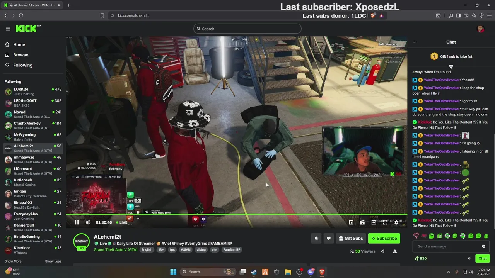The height and width of the screenshot is (278, 495).
Task: Pause the live stream video
Action: pyautogui.click(x=77, y=222)
